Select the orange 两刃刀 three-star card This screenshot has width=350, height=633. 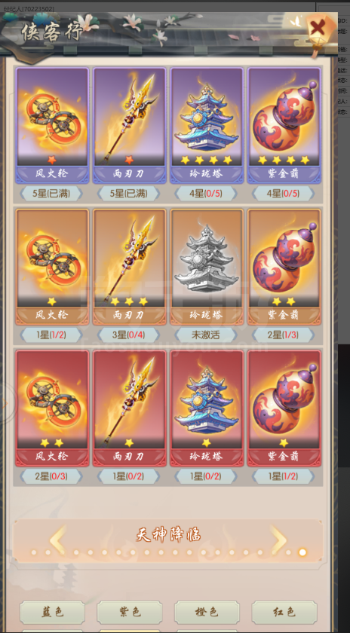click(129, 267)
